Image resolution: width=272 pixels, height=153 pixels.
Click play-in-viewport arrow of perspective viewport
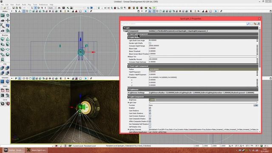tap(86, 78)
